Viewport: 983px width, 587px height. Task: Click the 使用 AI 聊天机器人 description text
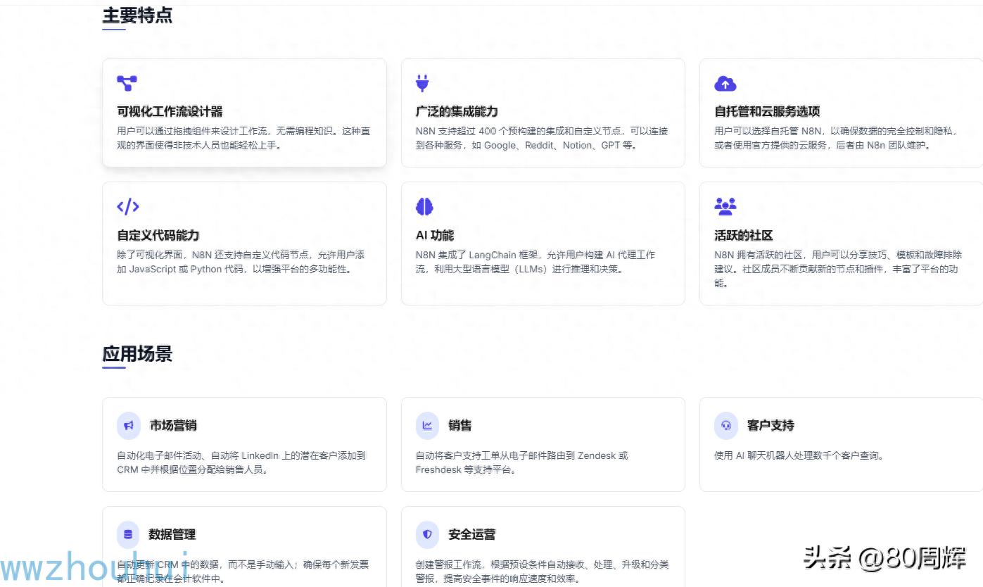[x=799, y=455]
